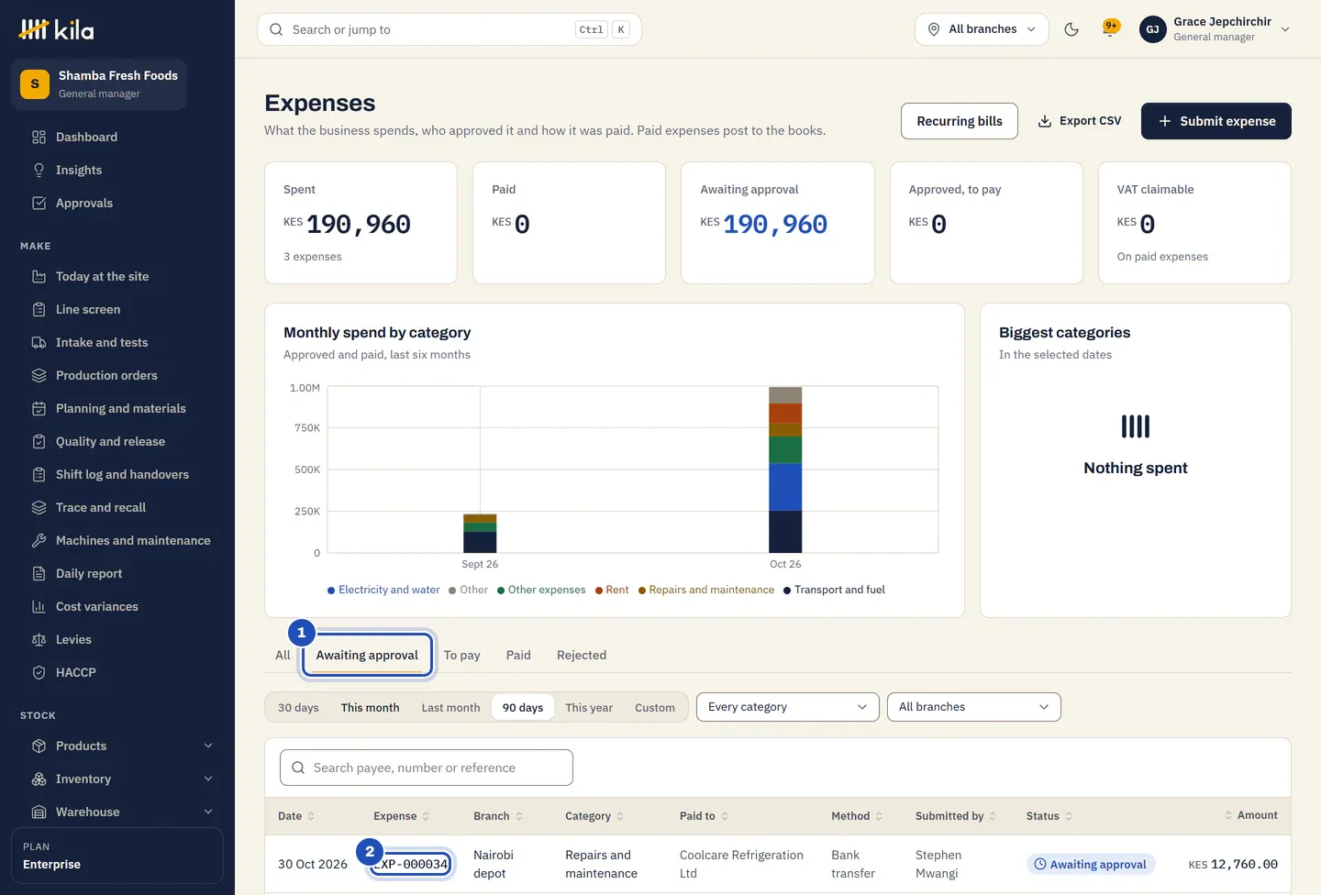The width and height of the screenshot is (1321, 895).
Task: Click the Kila logo
Action: (57, 29)
